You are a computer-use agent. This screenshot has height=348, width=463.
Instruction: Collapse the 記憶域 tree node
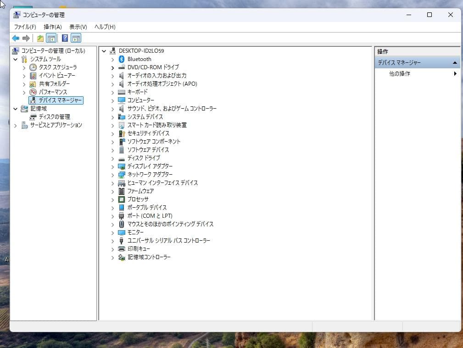[x=15, y=109]
